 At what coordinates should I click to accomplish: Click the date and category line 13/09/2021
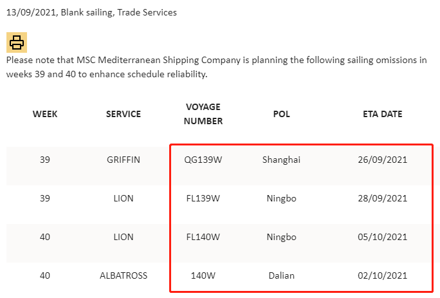click(91, 12)
